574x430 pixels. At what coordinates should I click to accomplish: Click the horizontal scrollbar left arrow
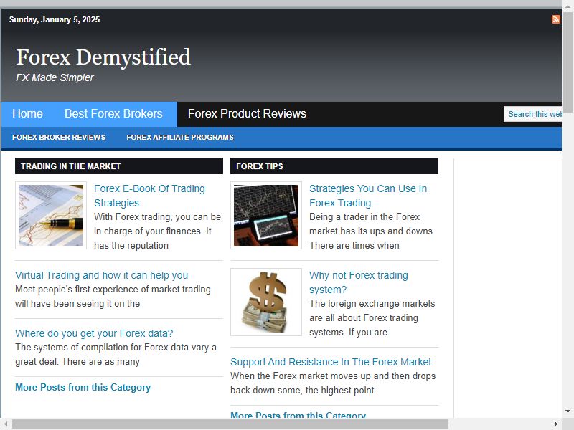point(6,424)
